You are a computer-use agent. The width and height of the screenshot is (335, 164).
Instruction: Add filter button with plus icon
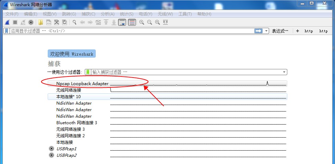click(297, 31)
